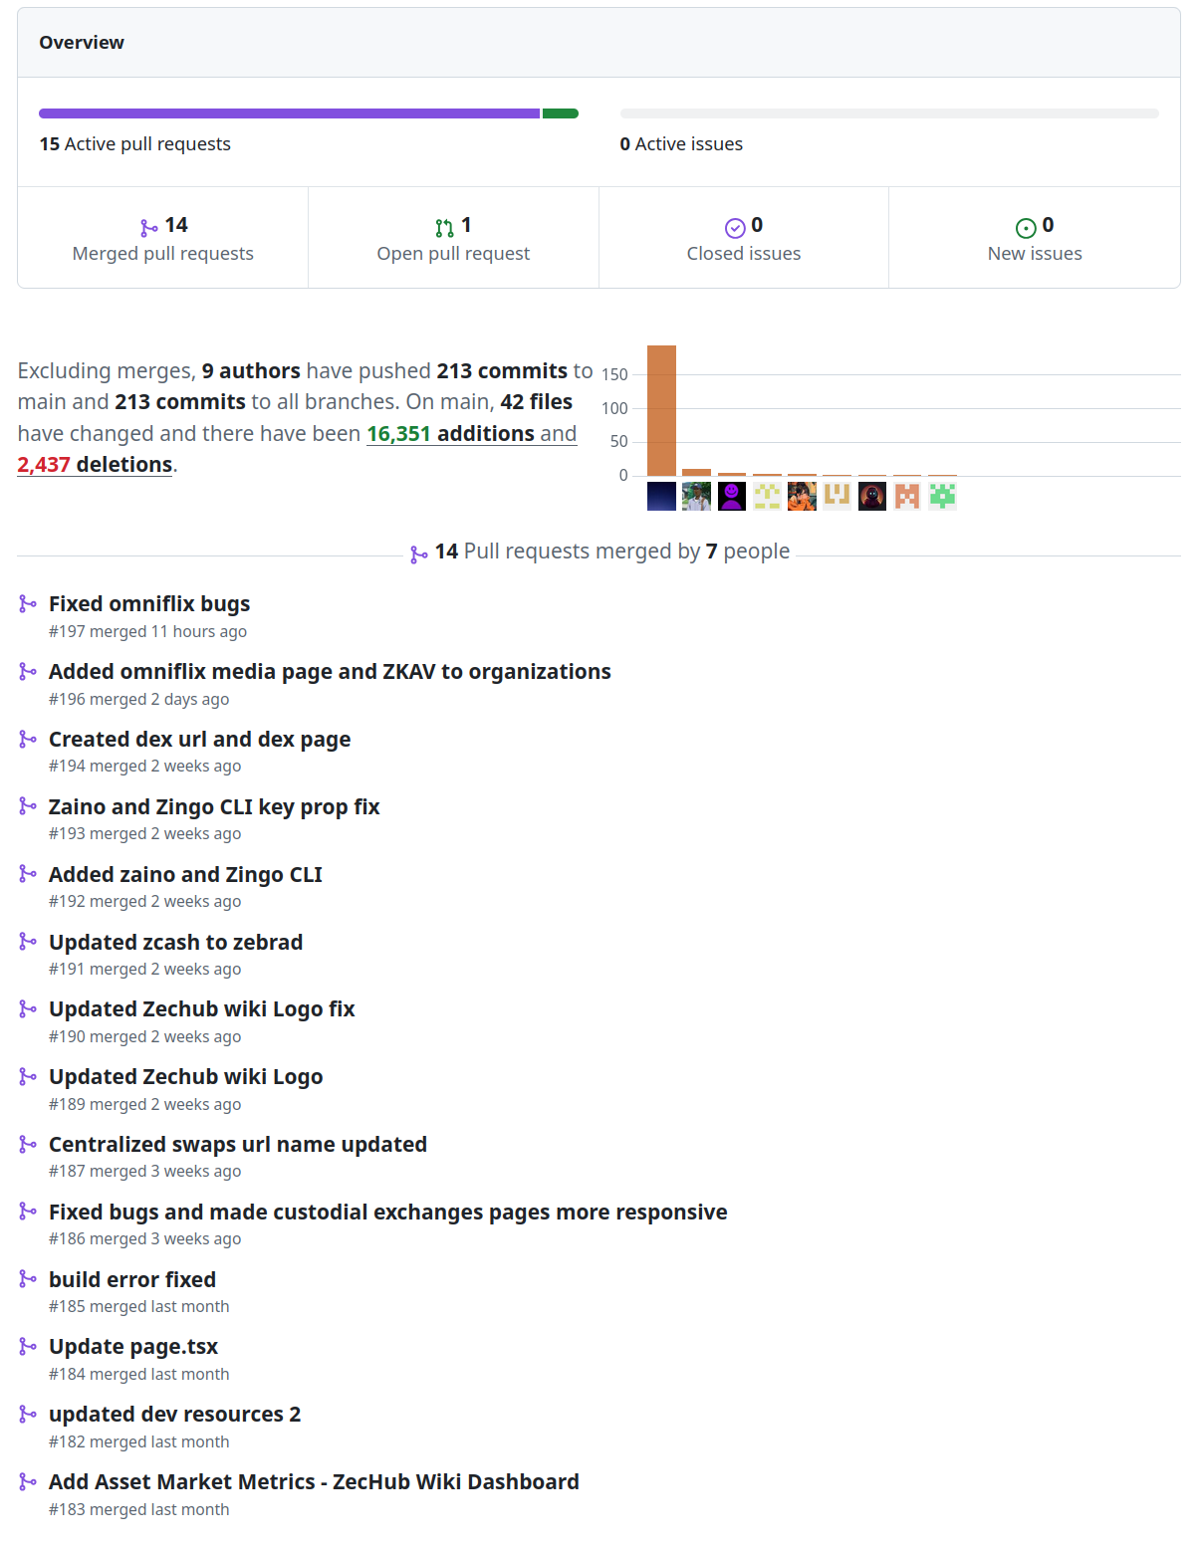Click merge icon beside build error fixed
The height and width of the screenshot is (1548, 1201).
click(x=28, y=1279)
